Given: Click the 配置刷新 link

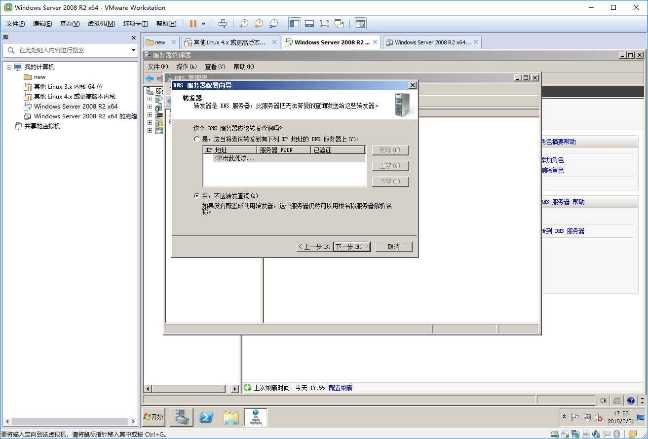Looking at the screenshot, I should click(340, 388).
